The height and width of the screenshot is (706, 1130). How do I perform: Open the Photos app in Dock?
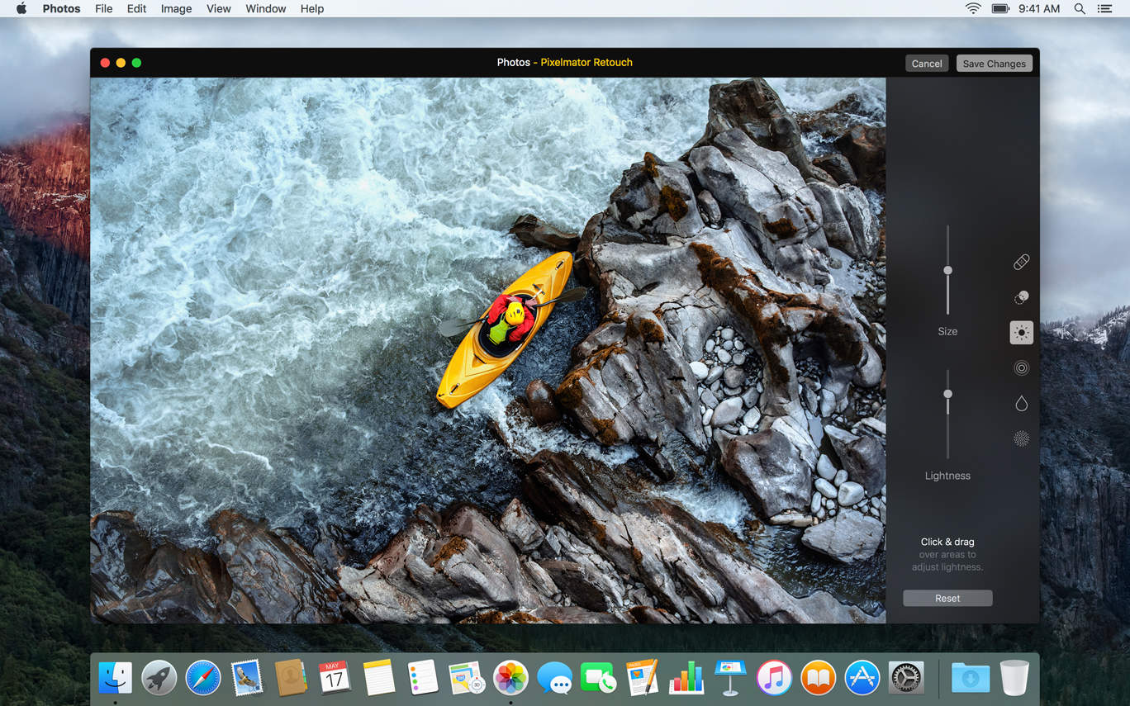(x=510, y=678)
